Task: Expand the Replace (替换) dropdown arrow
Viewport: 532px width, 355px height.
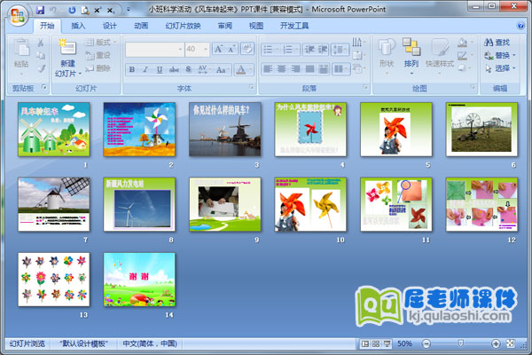Action: pos(515,55)
